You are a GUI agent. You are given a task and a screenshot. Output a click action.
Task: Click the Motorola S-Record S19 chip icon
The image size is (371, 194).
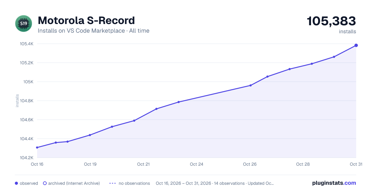click(23, 23)
